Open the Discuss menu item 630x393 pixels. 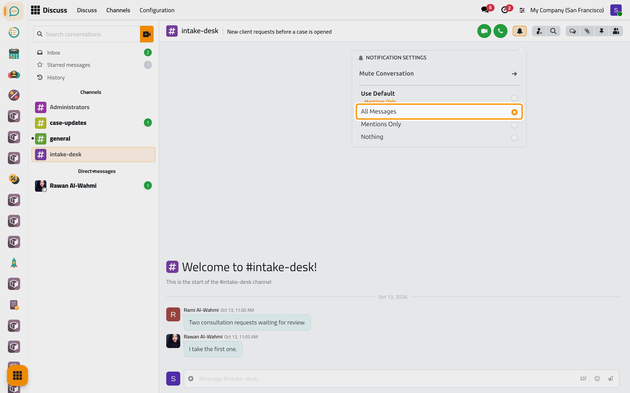[x=87, y=10]
